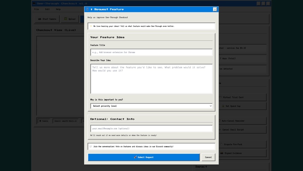
Task: Click the lightbulb icon in dialog title
Action: pos(91,9)
